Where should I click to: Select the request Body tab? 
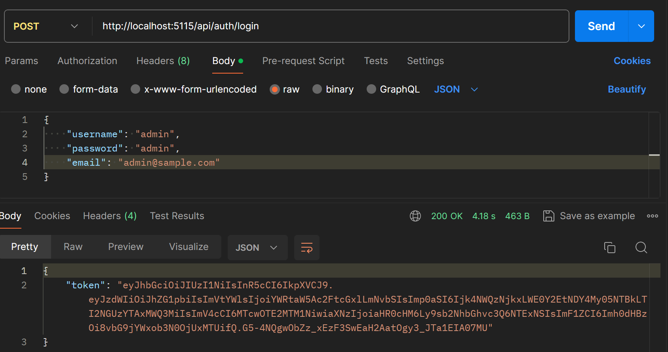(x=227, y=61)
